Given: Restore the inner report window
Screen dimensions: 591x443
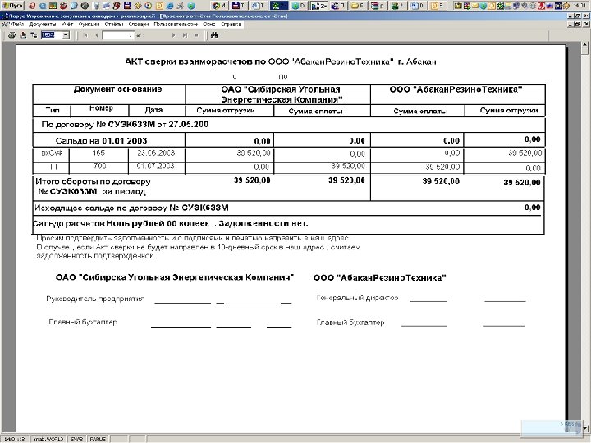Looking at the screenshot, I should [x=577, y=24].
